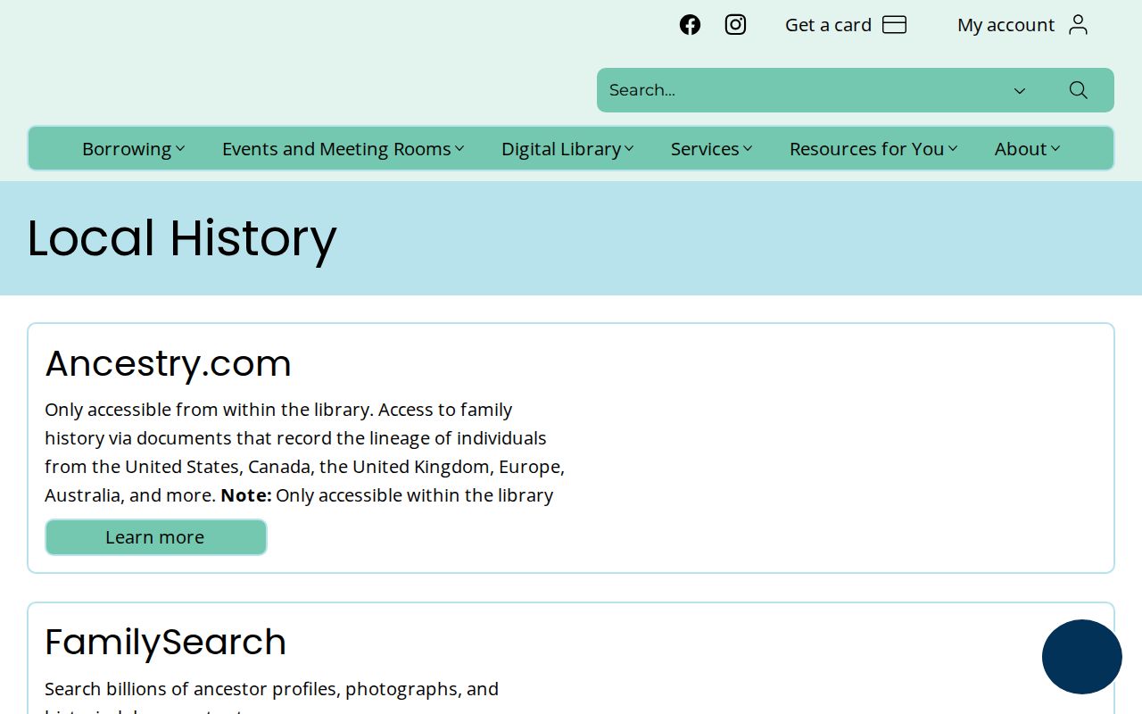The image size is (1142, 714).
Task: Open the About menu
Action: pyautogui.click(x=1028, y=149)
